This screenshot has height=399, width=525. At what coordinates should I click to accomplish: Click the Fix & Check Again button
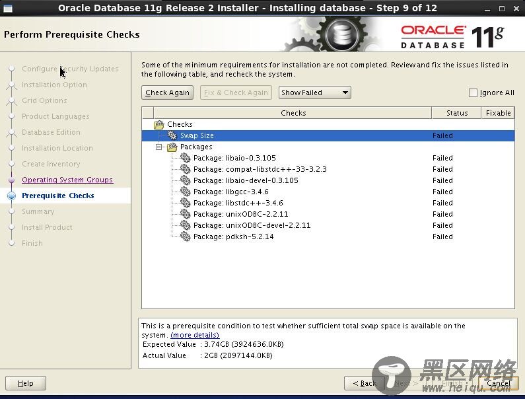point(236,92)
